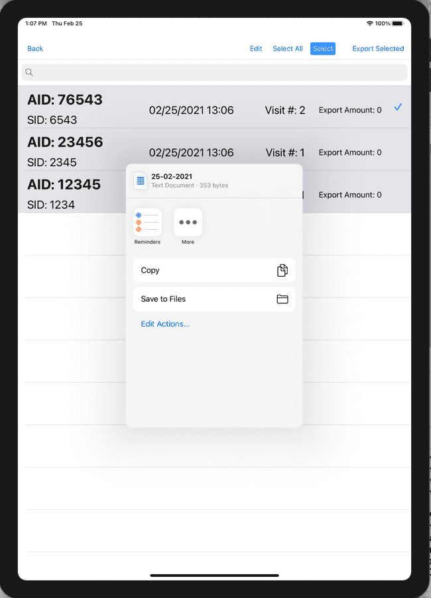Screen dimensions: 431x598
Task: Open Edit Actions... link
Action: click(165, 324)
